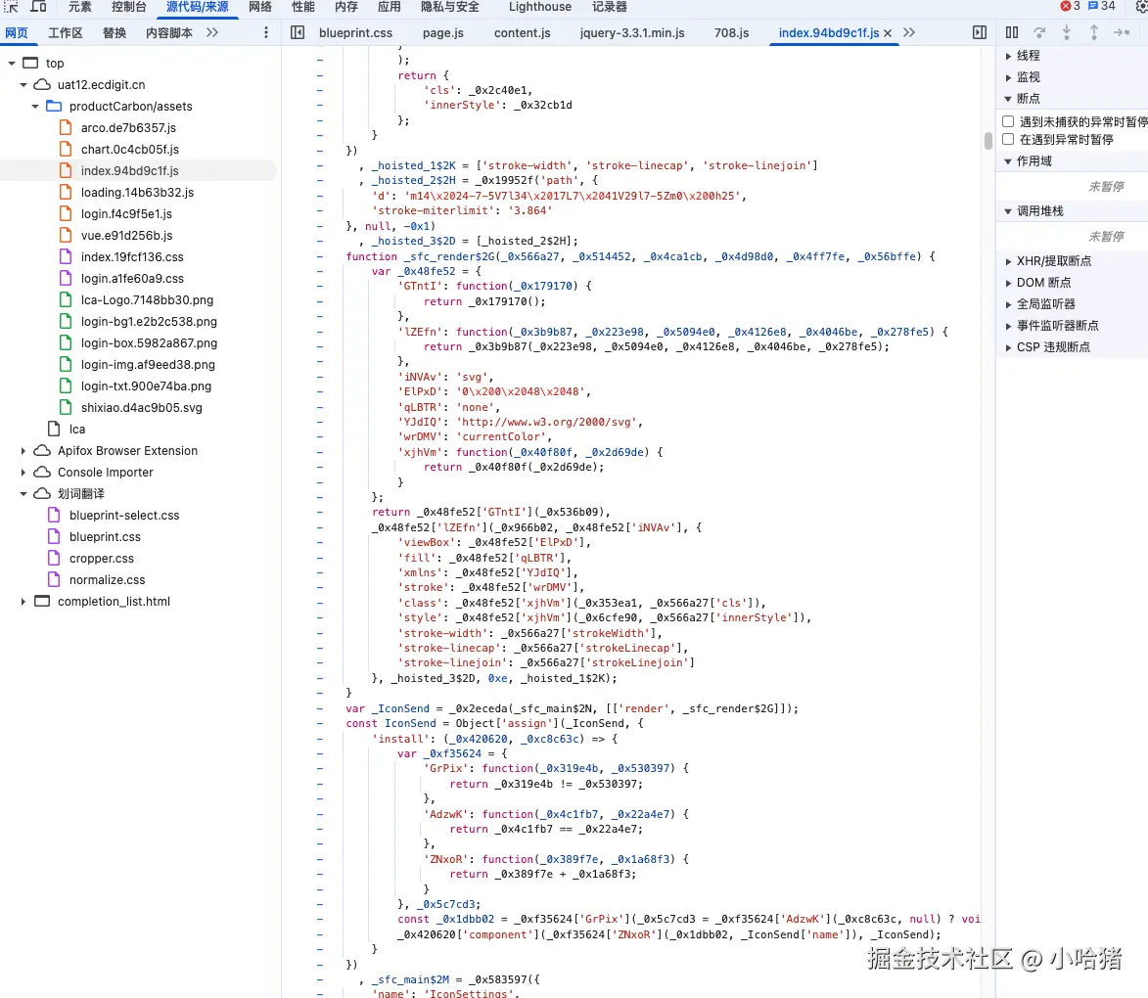Open vue.e91d256b.js in file tree
The width and height of the screenshot is (1148, 998).
(x=126, y=236)
